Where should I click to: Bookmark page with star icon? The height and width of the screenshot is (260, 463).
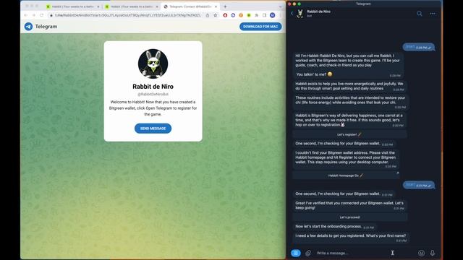click(x=216, y=15)
